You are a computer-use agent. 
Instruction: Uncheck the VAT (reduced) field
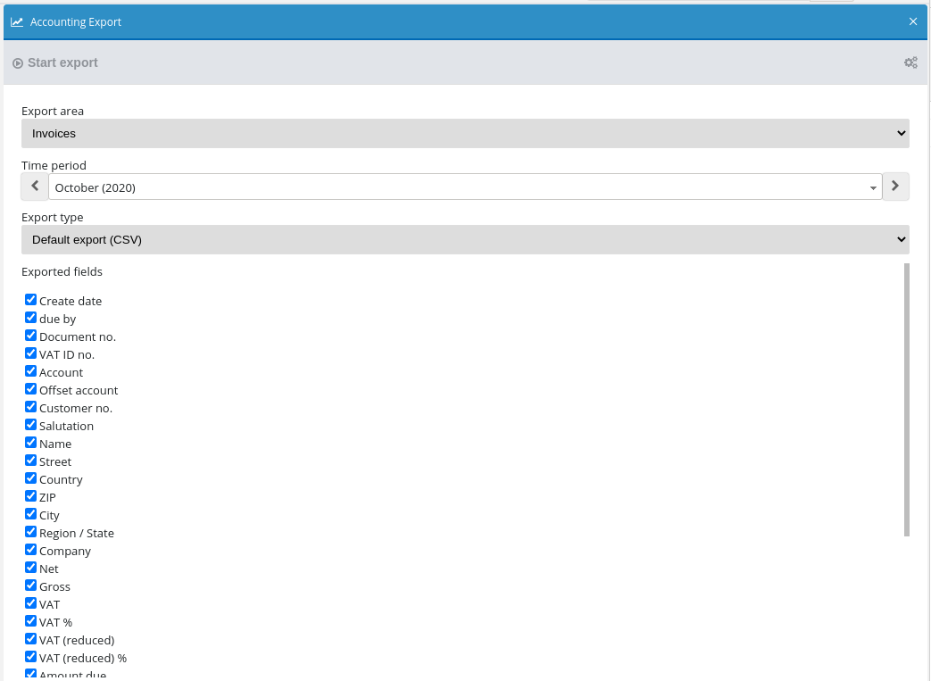(x=31, y=638)
